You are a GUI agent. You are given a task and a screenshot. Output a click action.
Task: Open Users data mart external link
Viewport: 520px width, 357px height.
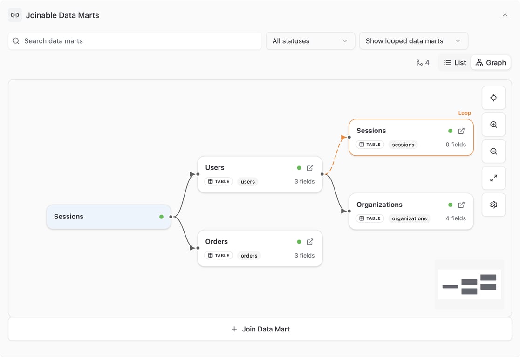[x=310, y=168]
